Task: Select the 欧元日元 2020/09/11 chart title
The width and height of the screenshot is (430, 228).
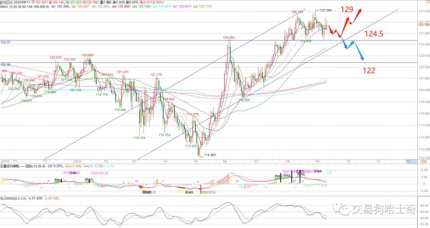Action: [15, 2]
